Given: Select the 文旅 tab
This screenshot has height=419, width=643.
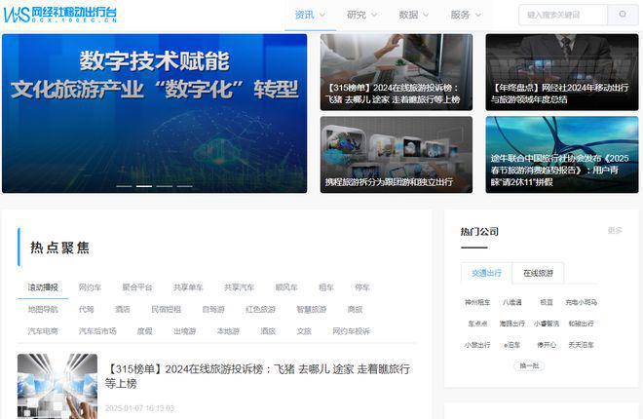Looking at the screenshot, I should [x=304, y=331].
